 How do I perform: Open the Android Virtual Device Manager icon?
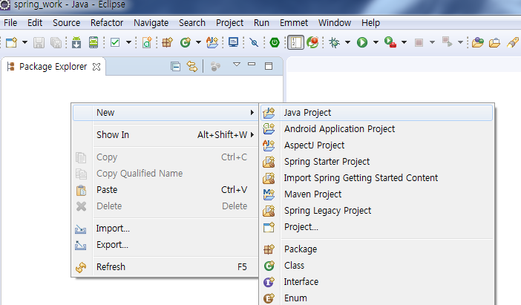[x=94, y=42]
